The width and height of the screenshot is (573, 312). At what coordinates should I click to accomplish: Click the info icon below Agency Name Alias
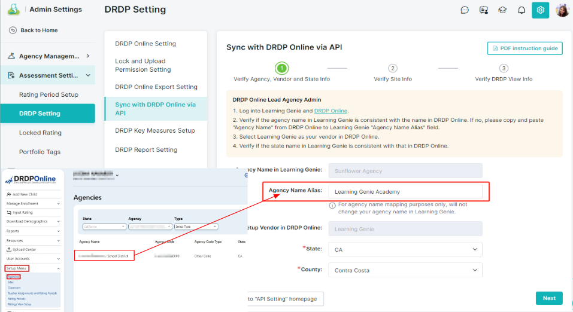point(332,206)
